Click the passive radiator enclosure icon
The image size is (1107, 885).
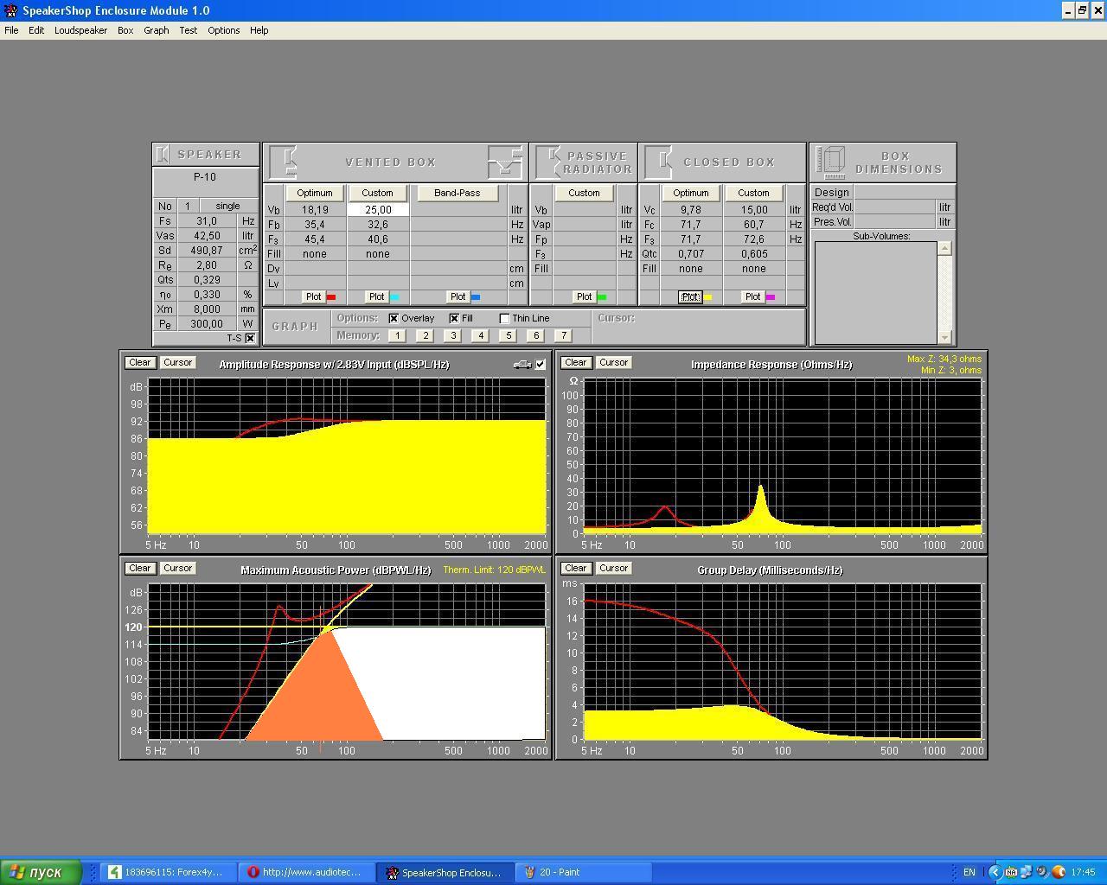click(x=549, y=162)
